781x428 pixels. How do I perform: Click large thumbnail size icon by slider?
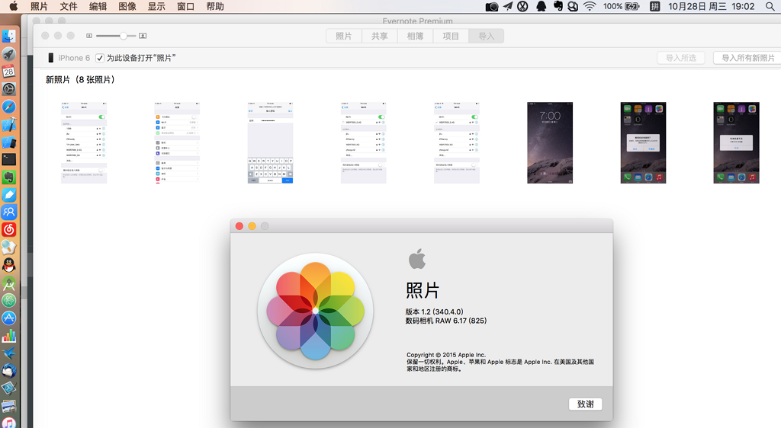(143, 36)
